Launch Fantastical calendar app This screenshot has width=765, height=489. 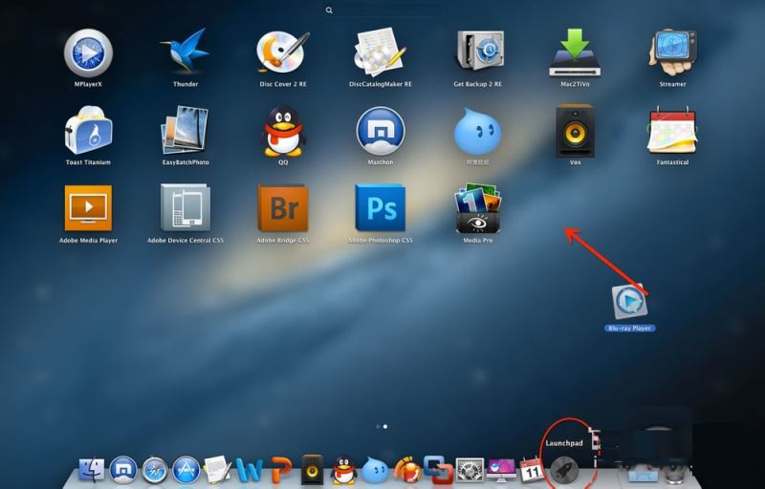(672, 130)
